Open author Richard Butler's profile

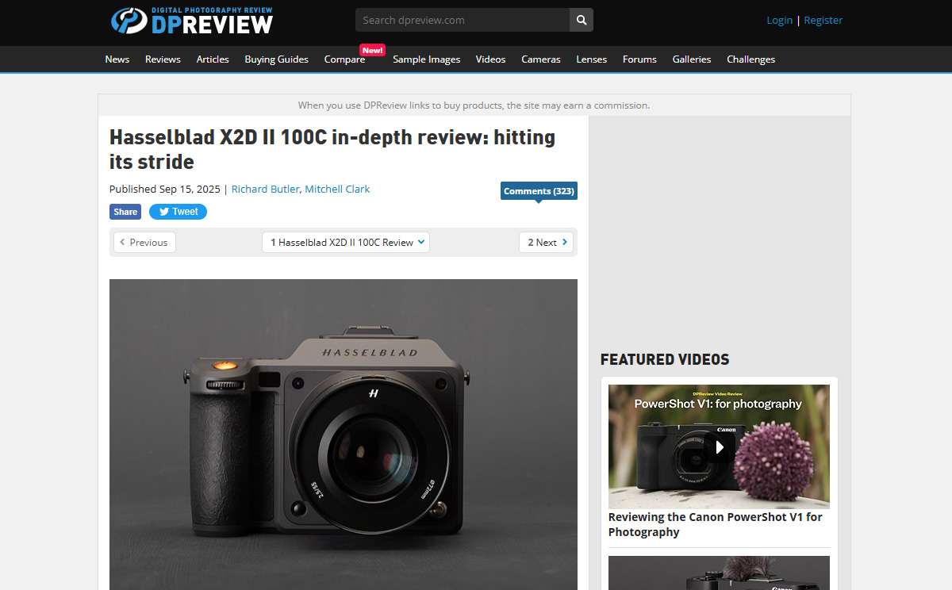click(266, 190)
